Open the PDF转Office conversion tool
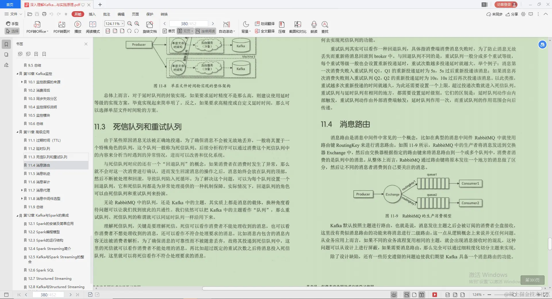This screenshot has width=552, height=299. click(37, 27)
